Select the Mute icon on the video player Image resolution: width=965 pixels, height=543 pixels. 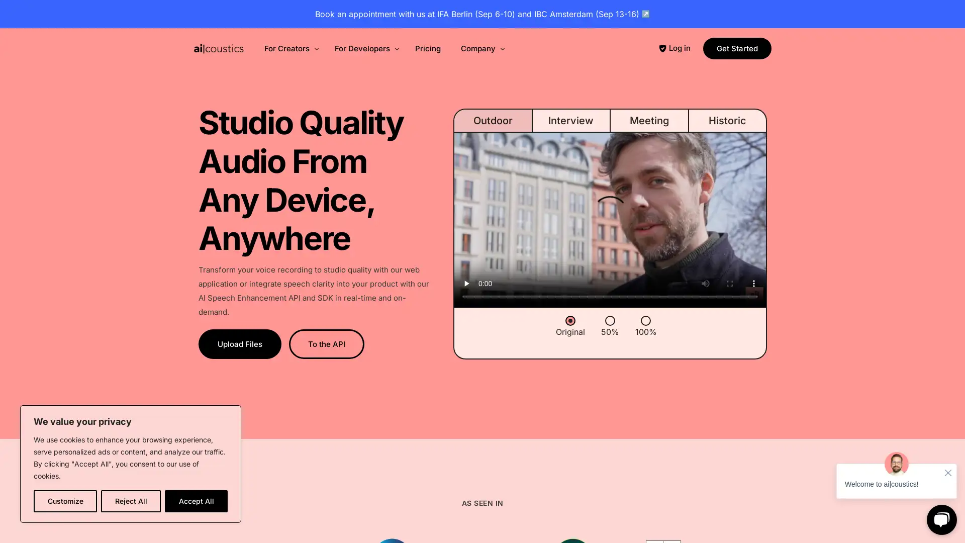tap(705, 284)
